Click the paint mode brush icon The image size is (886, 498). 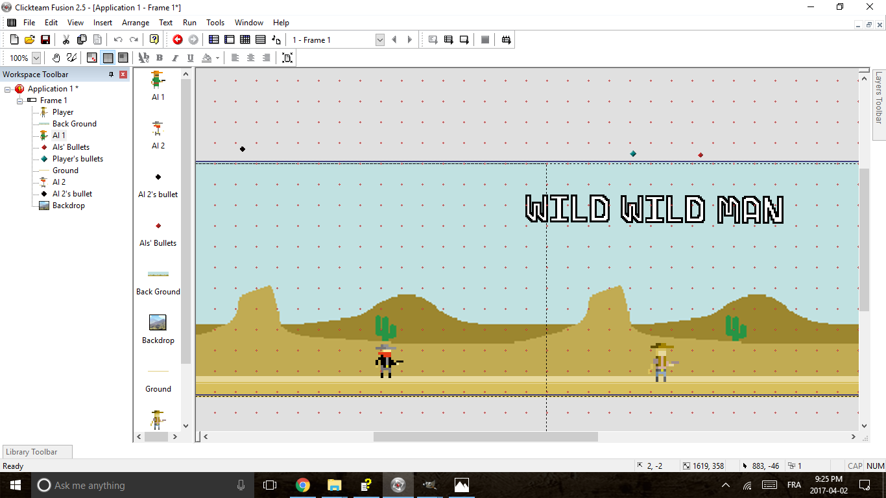(72, 58)
